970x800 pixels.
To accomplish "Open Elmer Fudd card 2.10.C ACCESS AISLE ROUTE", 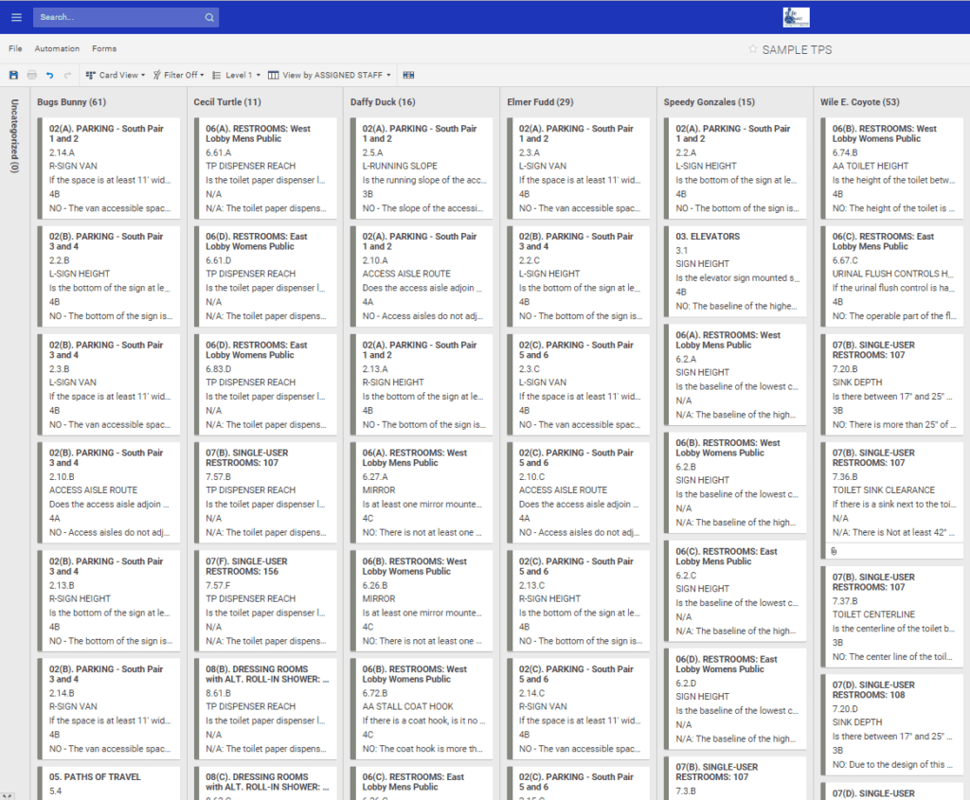I will pyautogui.click(x=579, y=492).
